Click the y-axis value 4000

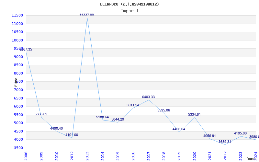point(18,140)
